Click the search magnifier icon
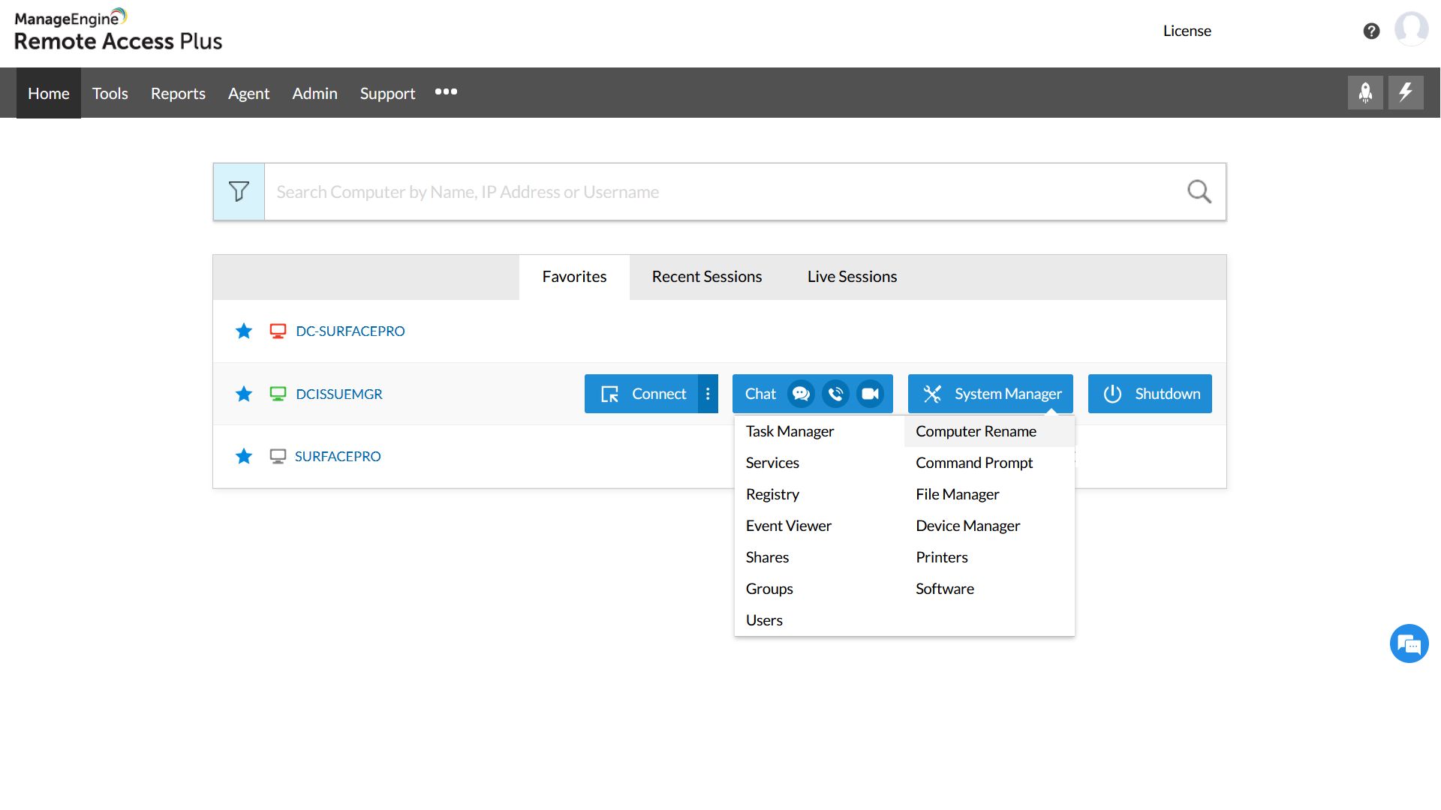Image resolution: width=1441 pixels, height=810 pixels. click(1199, 191)
